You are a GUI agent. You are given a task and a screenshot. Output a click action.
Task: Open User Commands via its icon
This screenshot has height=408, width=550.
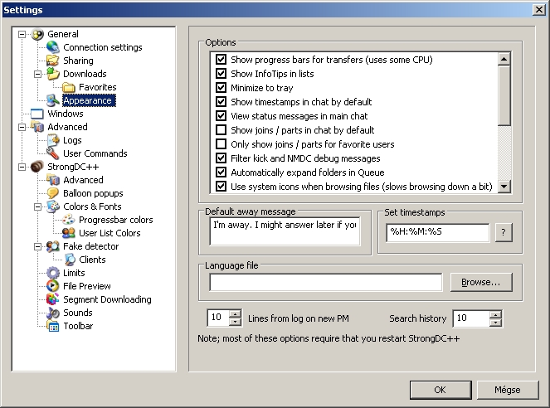coord(53,153)
